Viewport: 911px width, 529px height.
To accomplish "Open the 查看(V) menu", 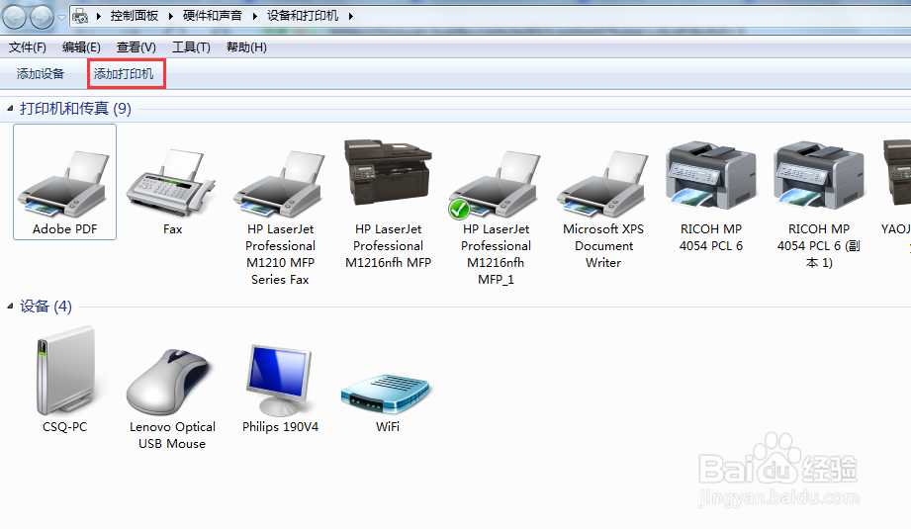I will coord(136,47).
